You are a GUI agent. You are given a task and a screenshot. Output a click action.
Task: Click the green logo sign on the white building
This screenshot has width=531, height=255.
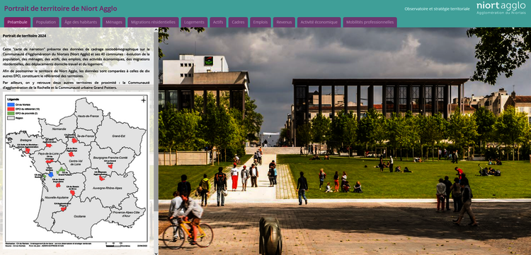tap(209, 61)
